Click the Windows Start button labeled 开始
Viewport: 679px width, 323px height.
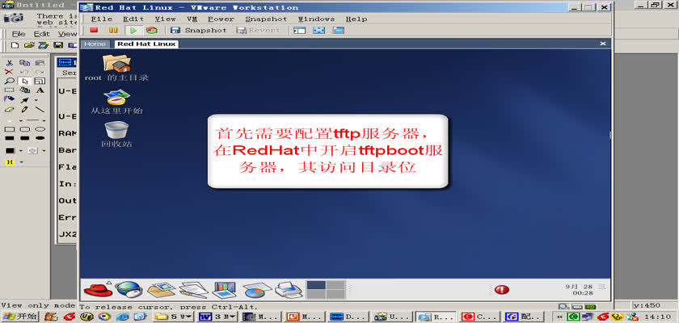click(20, 317)
